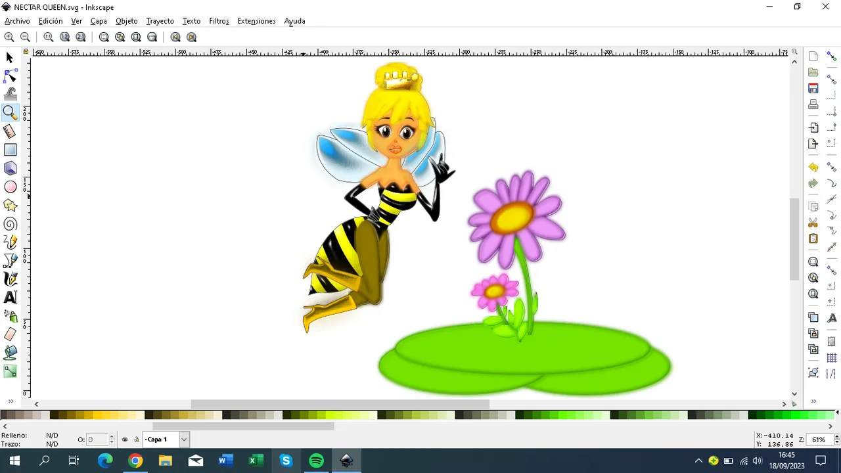
Task: Open file via folder icon
Action: [813, 72]
